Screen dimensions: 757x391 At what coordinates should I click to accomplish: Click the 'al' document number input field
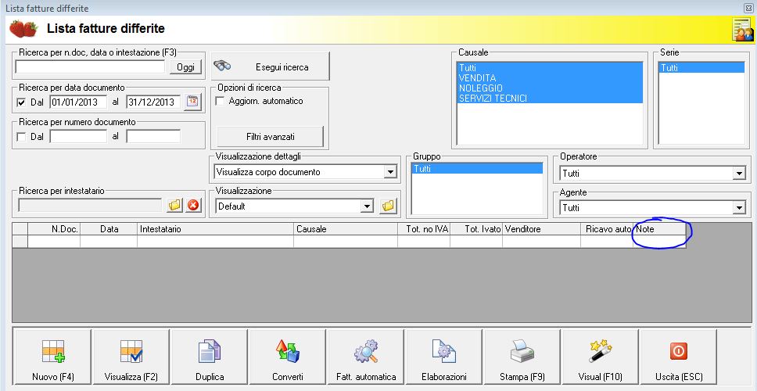coord(153,136)
